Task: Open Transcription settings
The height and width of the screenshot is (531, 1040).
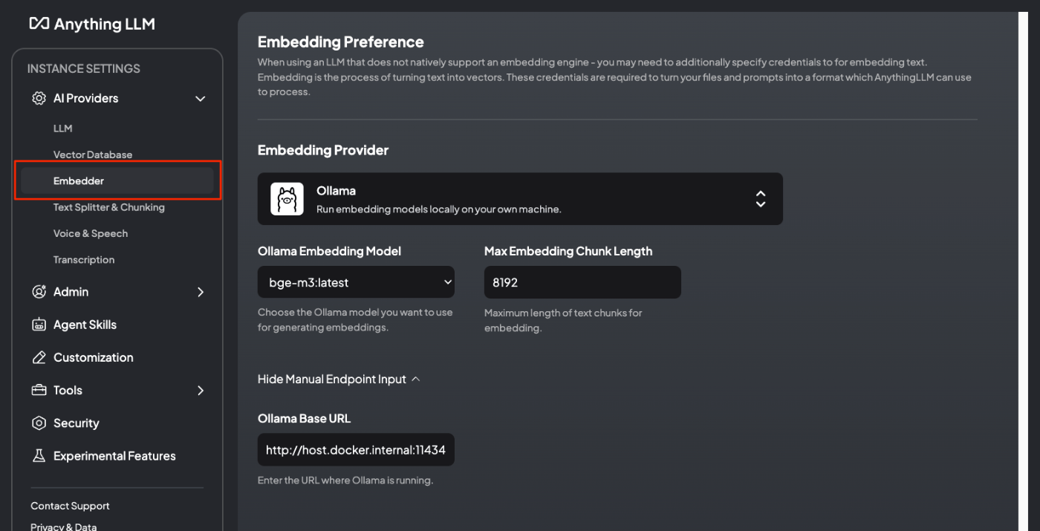Action: point(84,260)
